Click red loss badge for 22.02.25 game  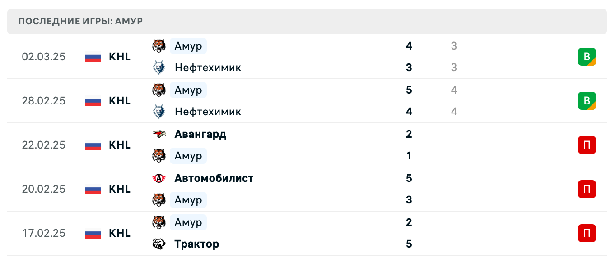tap(587, 145)
